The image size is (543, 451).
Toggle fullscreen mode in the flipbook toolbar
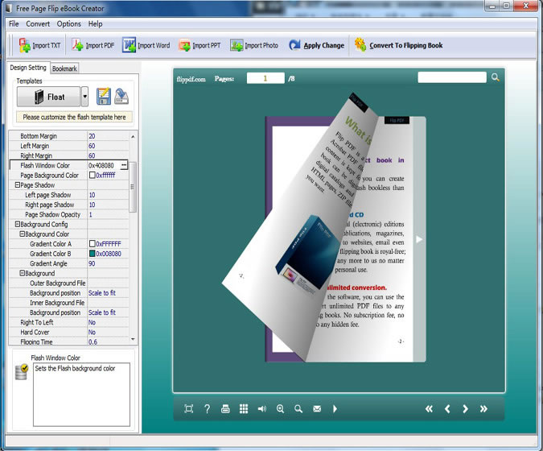[x=188, y=409]
